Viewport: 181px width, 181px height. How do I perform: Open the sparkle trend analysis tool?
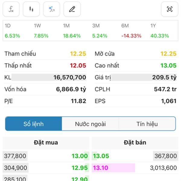(x=52, y=9)
